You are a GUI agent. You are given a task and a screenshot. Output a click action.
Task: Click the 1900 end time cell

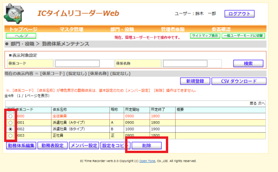(x=163, y=129)
